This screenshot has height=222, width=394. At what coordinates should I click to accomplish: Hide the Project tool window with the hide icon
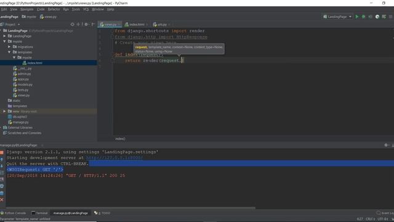point(93,25)
